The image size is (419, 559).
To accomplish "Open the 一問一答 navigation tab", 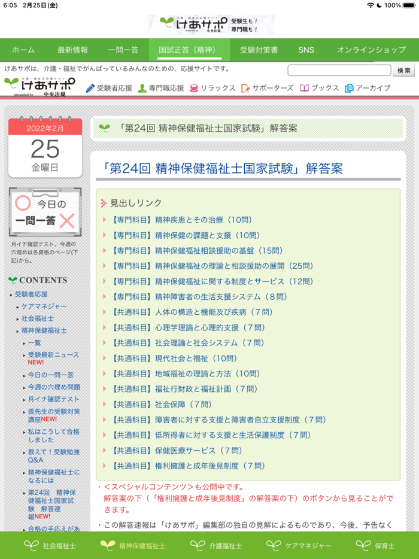I will 123,50.
